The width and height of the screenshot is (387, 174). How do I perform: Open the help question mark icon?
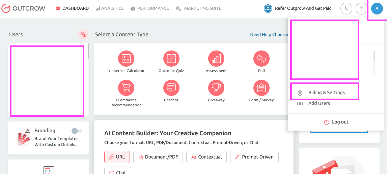coord(361,8)
